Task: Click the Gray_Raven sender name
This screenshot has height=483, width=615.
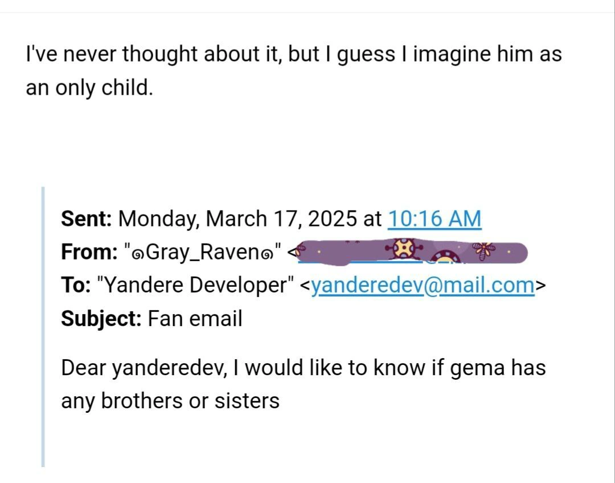Action: pyautogui.click(x=203, y=252)
